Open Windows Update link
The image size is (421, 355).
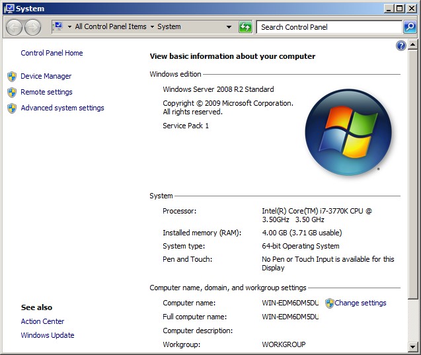48,335
